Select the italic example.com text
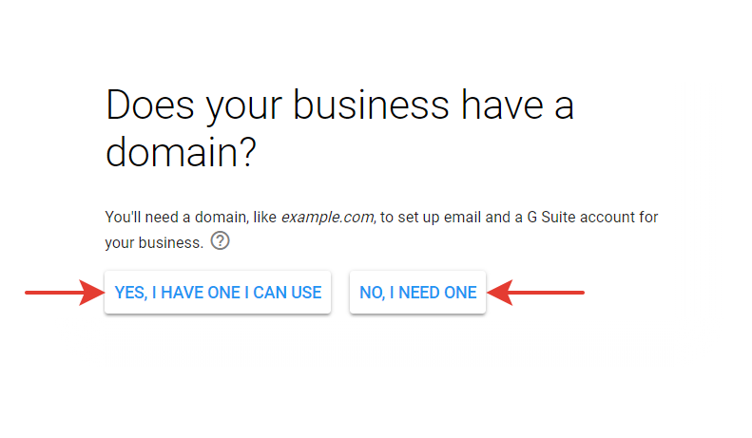The height and width of the screenshot is (438, 752). [328, 217]
